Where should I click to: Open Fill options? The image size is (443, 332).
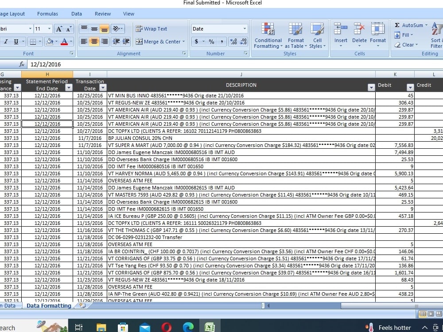click(x=404, y=35)
